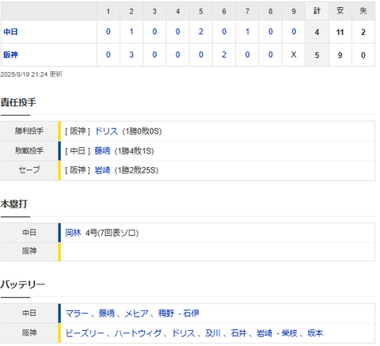380x346 pixels.
Task: Open catcher 榮枝 player link
Action: (x=290, y=333)
